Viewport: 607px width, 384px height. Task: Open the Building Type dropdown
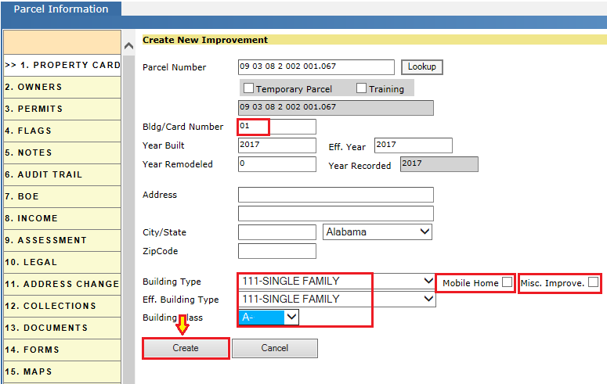[x=337, y=282]
